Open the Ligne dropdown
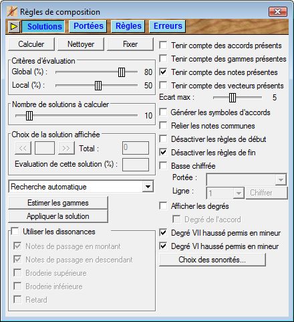This screenshot has height=322, width=294. click(x=239, y=193)
